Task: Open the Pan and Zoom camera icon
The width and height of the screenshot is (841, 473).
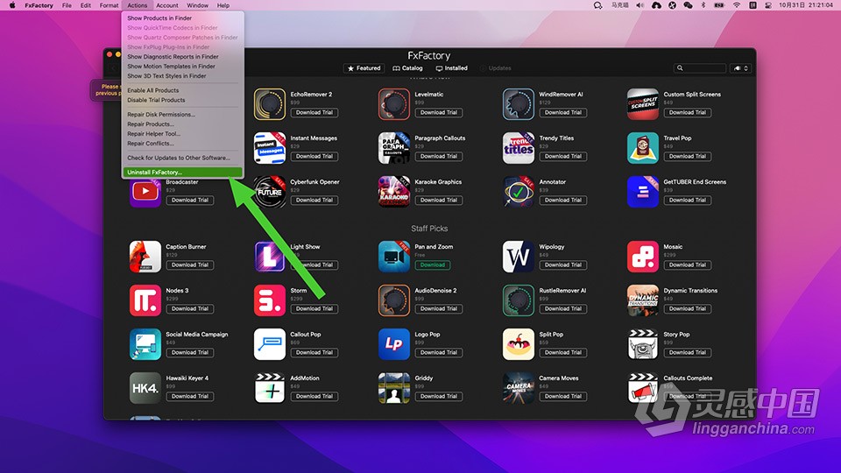Action: click(x=393, y=257)
